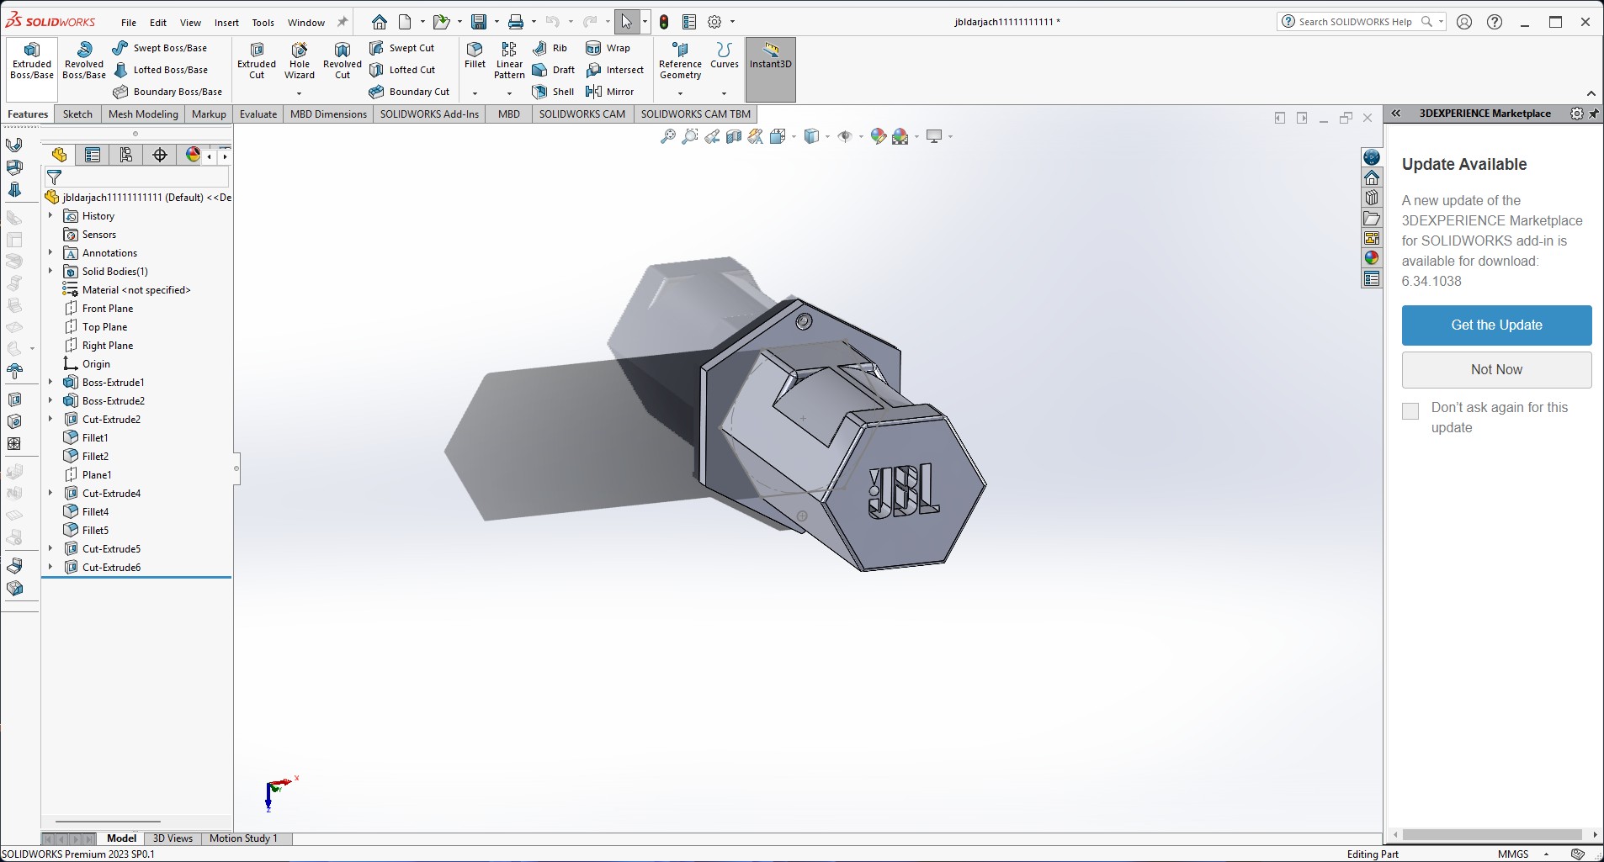This screenshot has height=862, width=1604.
Task: Expand the History tree node
Action: (50, 216)
